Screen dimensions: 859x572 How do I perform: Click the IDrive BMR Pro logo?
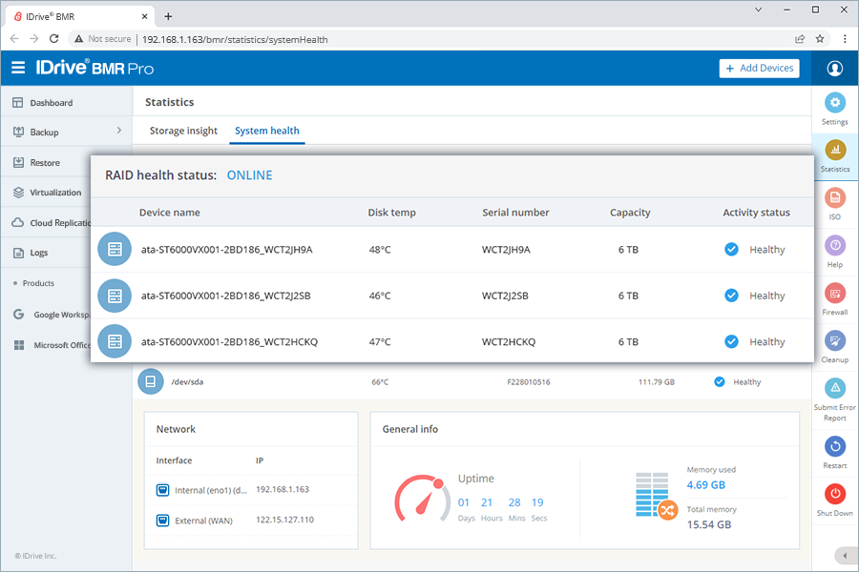[x=94, y=68]
